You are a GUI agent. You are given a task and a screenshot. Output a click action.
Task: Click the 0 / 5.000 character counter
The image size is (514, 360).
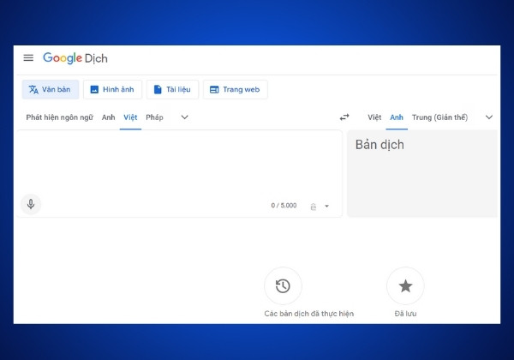[x=284, y=205]
